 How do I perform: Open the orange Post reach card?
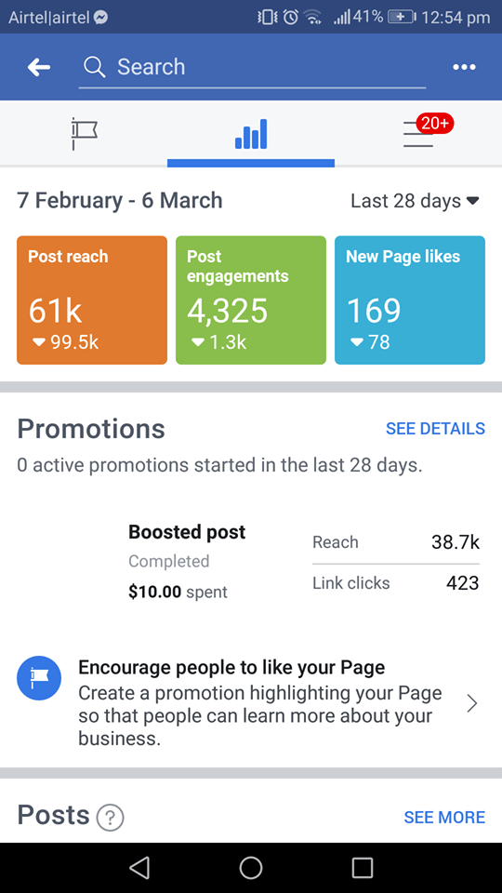tap(92, 300)
